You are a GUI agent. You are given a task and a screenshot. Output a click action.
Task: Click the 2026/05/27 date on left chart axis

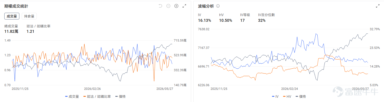click(165, 89)
